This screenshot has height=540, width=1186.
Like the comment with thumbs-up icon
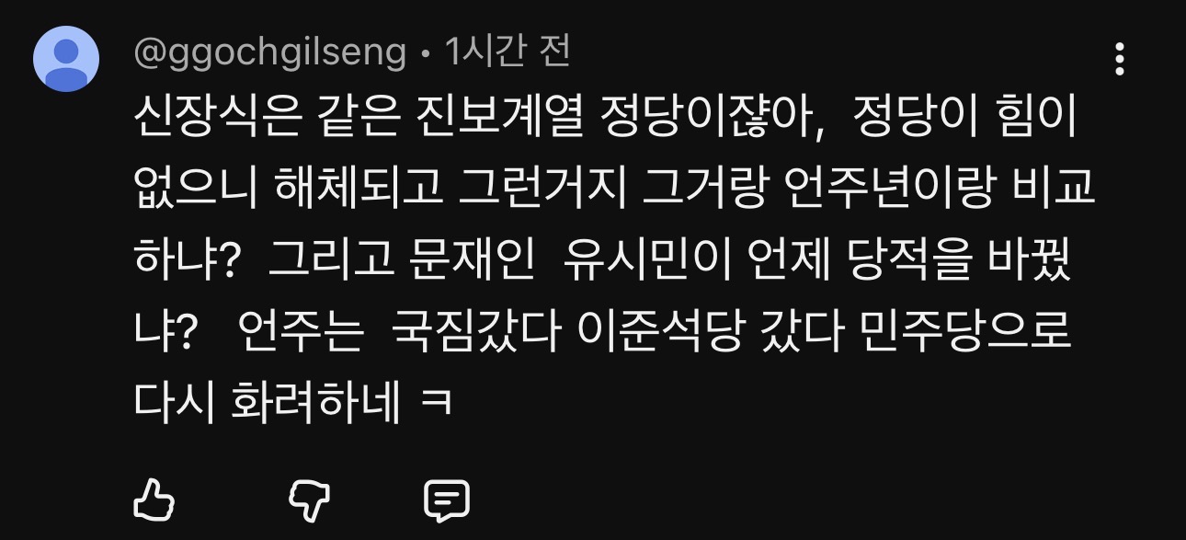tap(154, 500)
